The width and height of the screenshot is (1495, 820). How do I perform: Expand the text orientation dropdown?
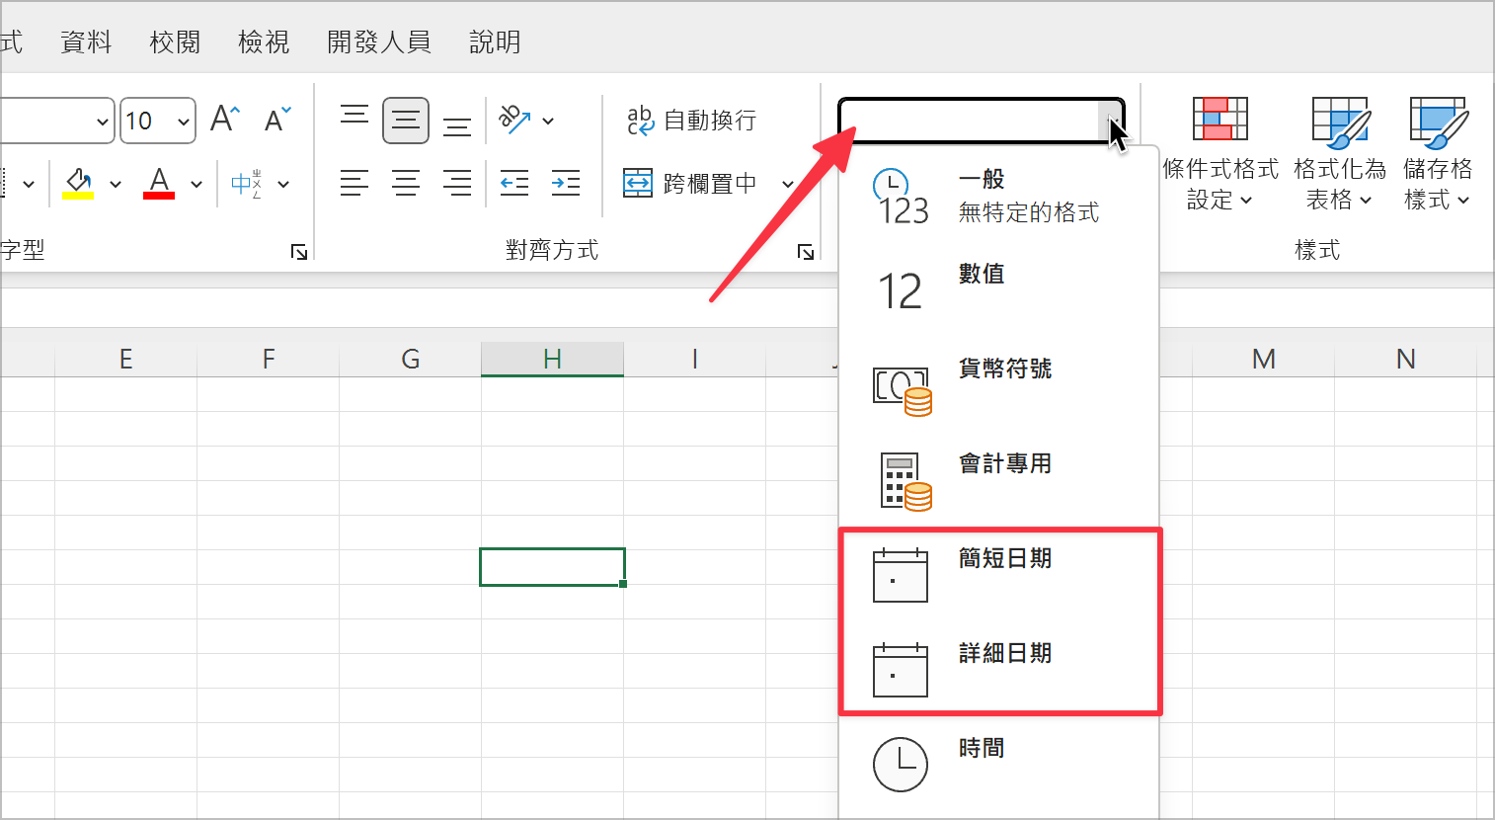(549, 121)
